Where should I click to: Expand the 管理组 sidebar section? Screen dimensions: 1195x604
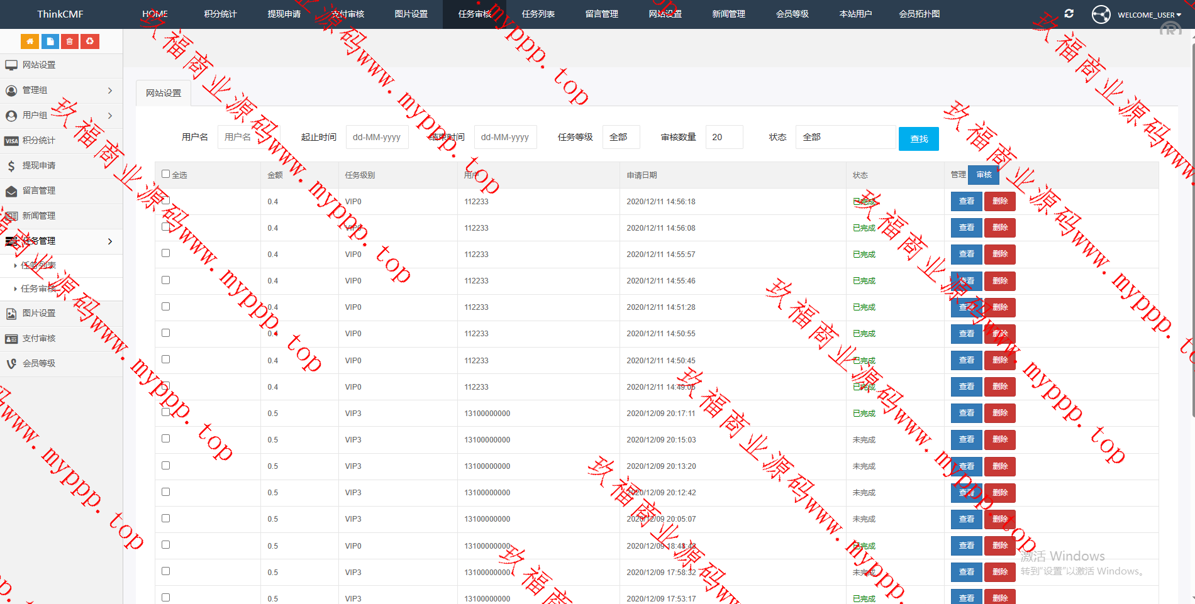tap(61, 91)
